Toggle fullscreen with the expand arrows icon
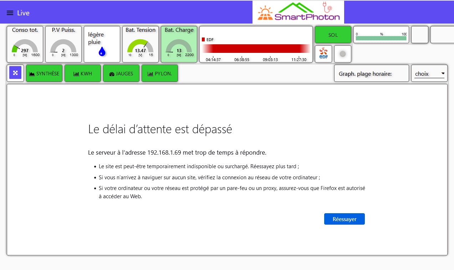The image size is (454, 270). [x=15, y=73]
